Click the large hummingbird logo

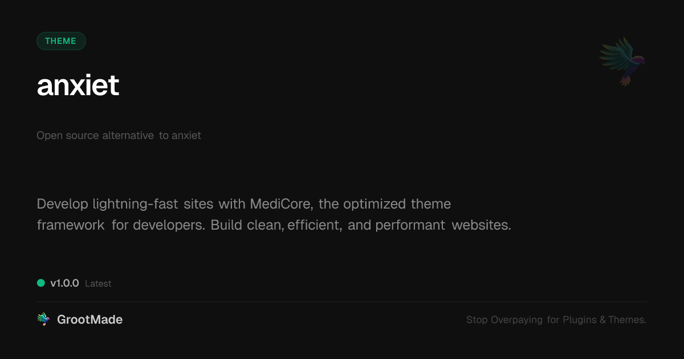622,61
